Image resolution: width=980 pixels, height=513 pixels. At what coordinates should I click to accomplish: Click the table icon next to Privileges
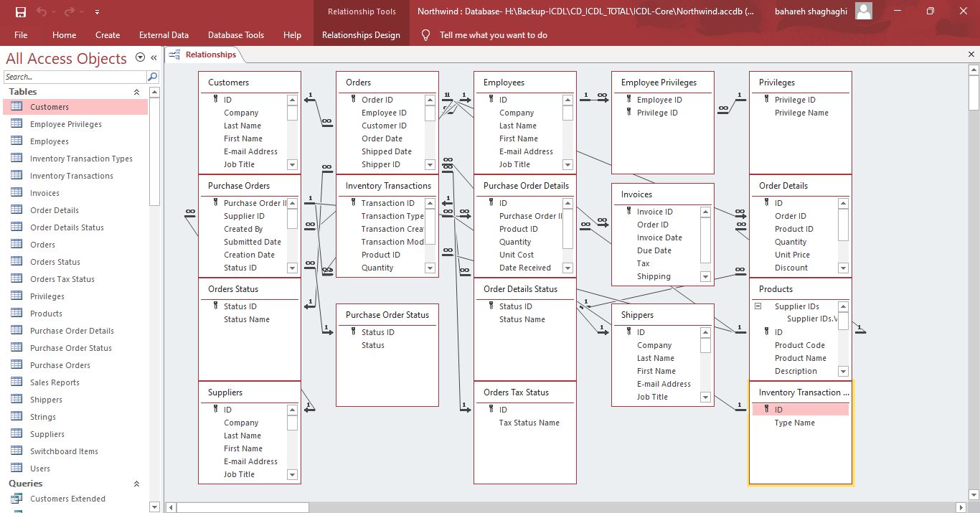[17, 296]
